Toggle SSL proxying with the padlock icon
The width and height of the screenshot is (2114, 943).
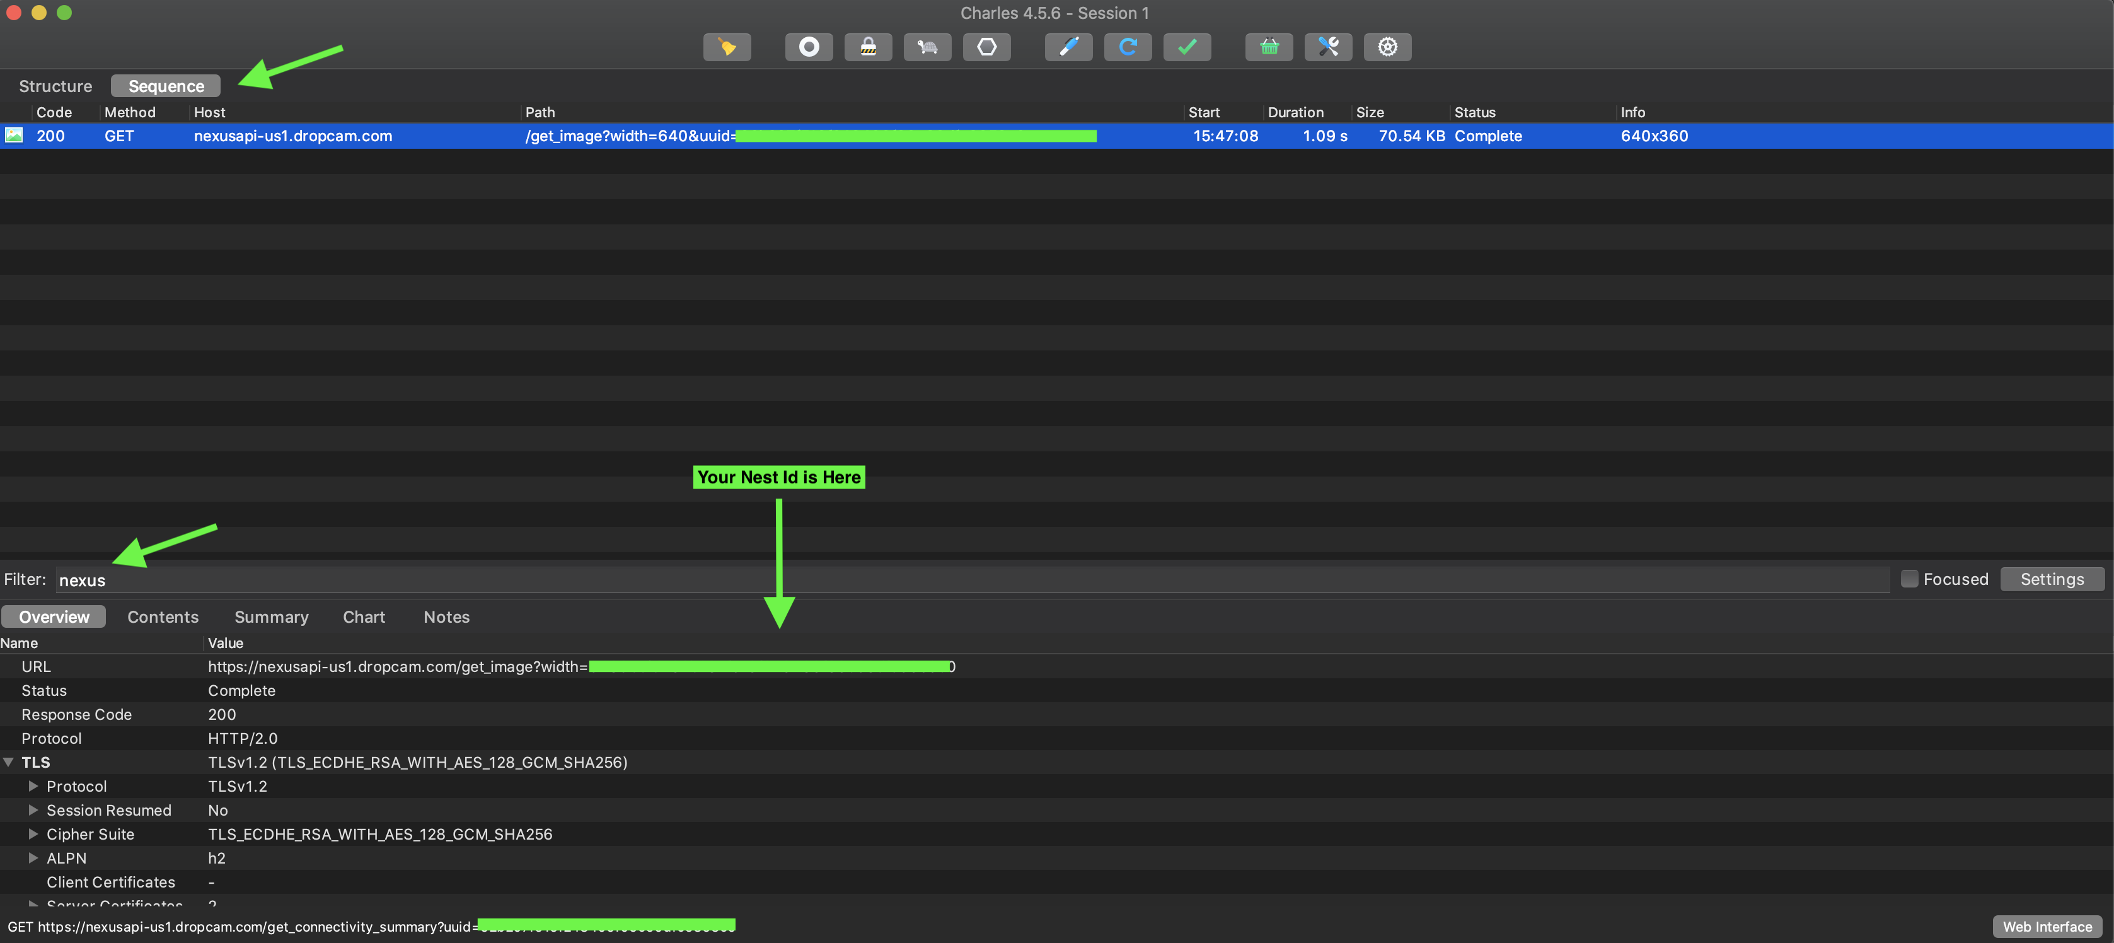(867, 47)
